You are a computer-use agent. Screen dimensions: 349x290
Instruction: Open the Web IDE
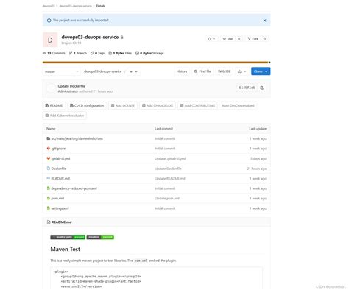pyautogui.click(x=224, y=71)
